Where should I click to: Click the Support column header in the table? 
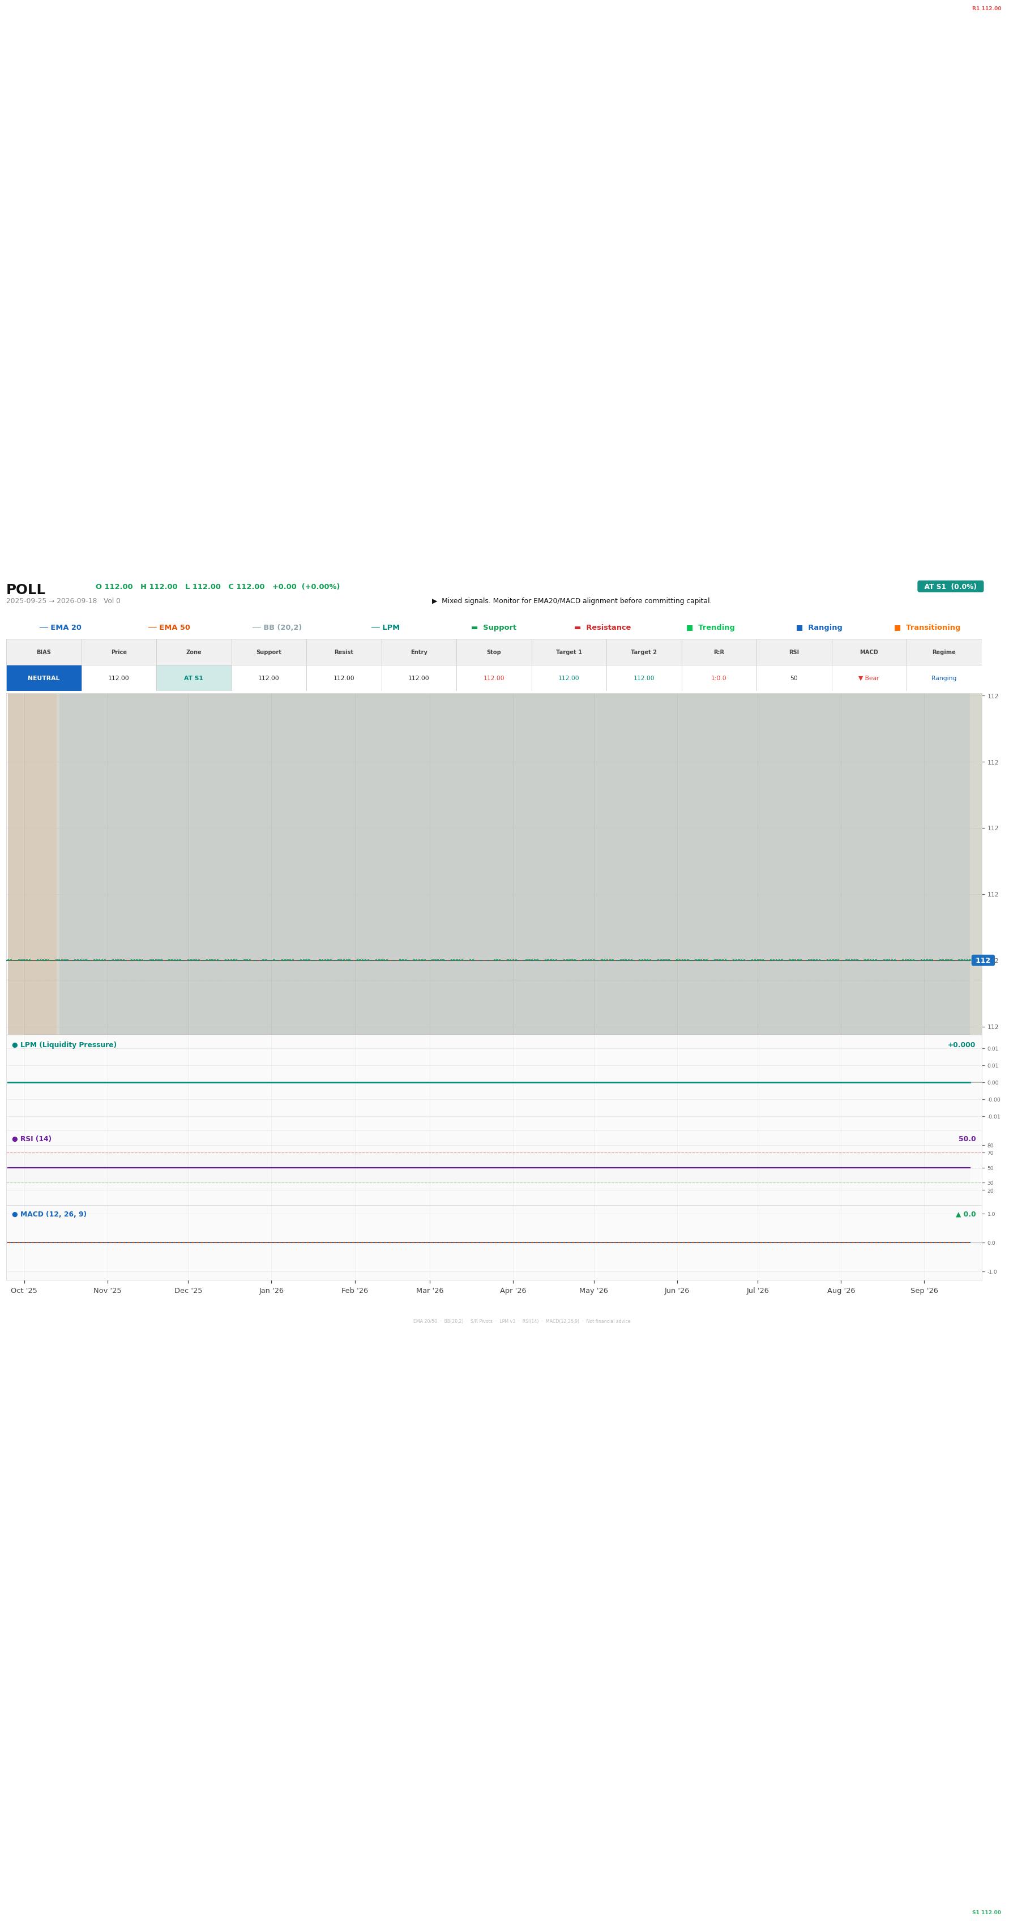click(x=269, y=652)
